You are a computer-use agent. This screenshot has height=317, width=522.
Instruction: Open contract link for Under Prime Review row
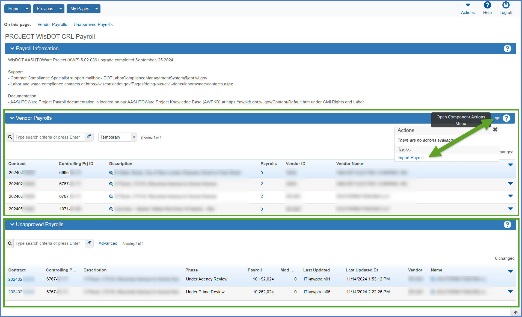point(15,292)
